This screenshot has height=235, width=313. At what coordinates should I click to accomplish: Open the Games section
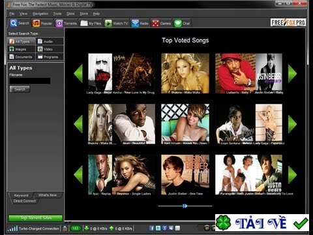161,23
